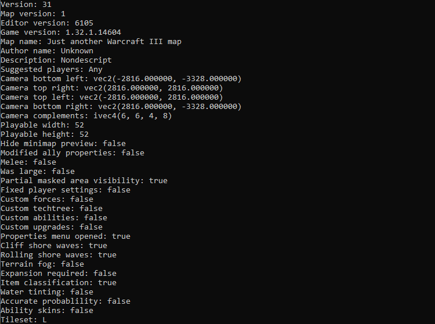Screen dimensions: 435x324
Task: Click the 'Map version: 1' text
Action: [x=32, y=14]
